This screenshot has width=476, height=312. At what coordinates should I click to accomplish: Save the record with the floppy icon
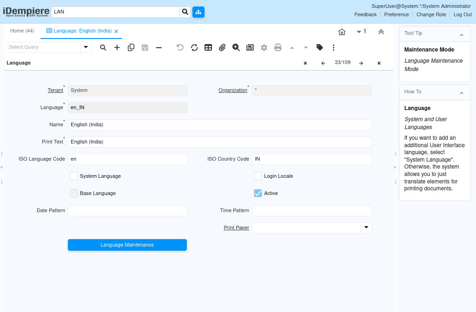145,48
